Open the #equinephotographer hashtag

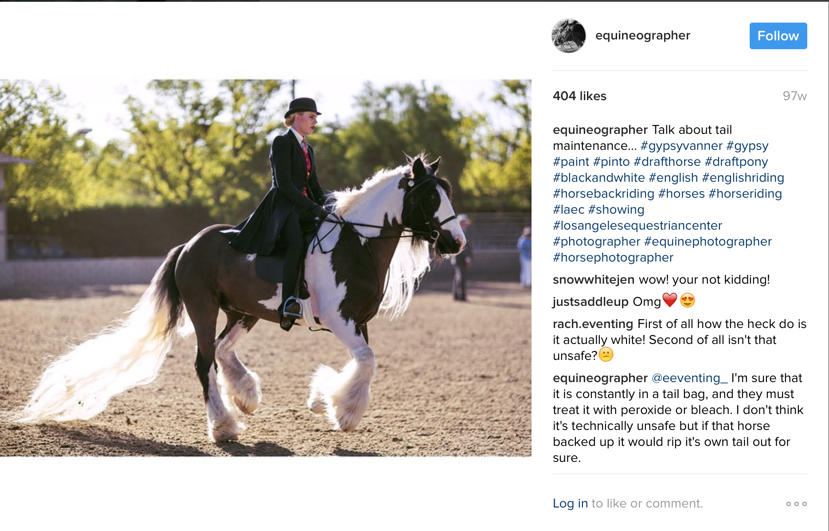(x=708, y=242)
